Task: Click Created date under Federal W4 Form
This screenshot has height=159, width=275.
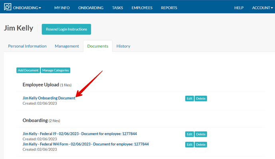Action: coord(40,149)
